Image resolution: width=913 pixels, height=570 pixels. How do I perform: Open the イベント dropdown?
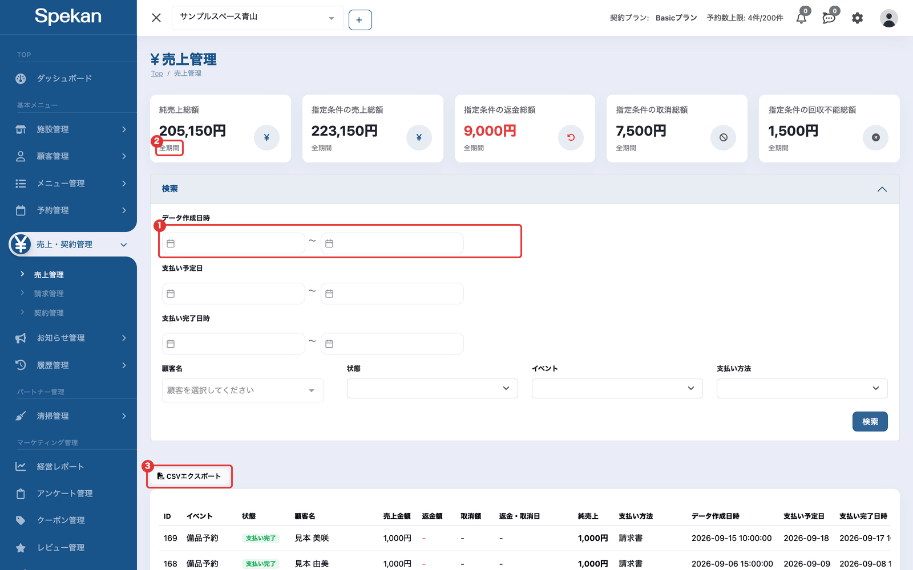click(x=617, y=388)
